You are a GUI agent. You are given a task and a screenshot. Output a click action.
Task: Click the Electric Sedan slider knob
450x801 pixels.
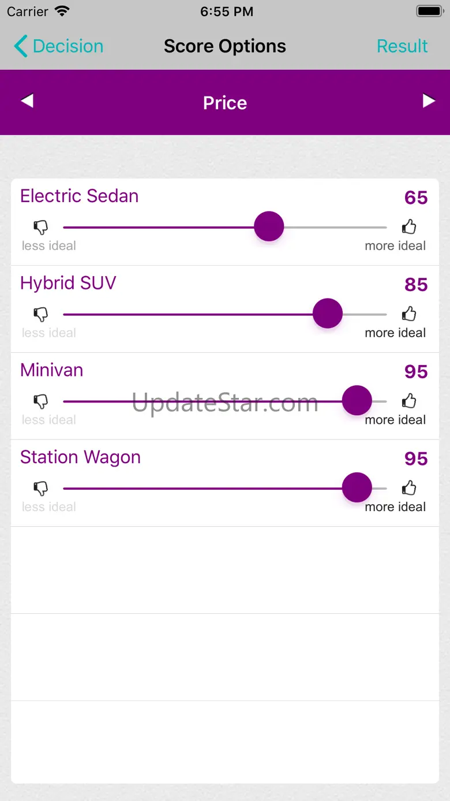click(269, 226)
